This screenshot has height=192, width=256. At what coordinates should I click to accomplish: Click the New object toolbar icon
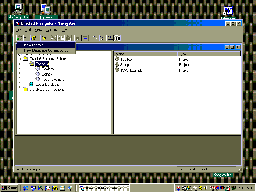[x=20, y=38]
